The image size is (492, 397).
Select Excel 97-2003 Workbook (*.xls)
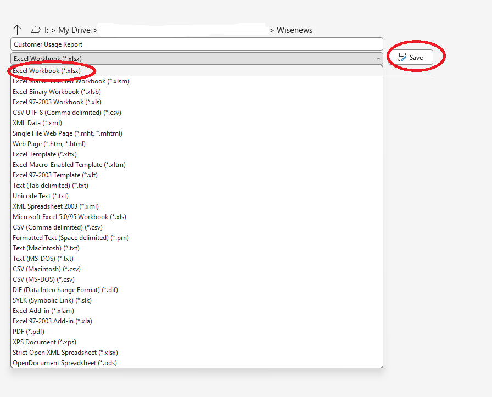click(197, 102)
